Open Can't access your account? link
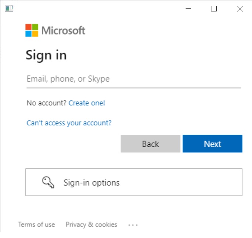252x238 pixels. click(x=69, y=123)
